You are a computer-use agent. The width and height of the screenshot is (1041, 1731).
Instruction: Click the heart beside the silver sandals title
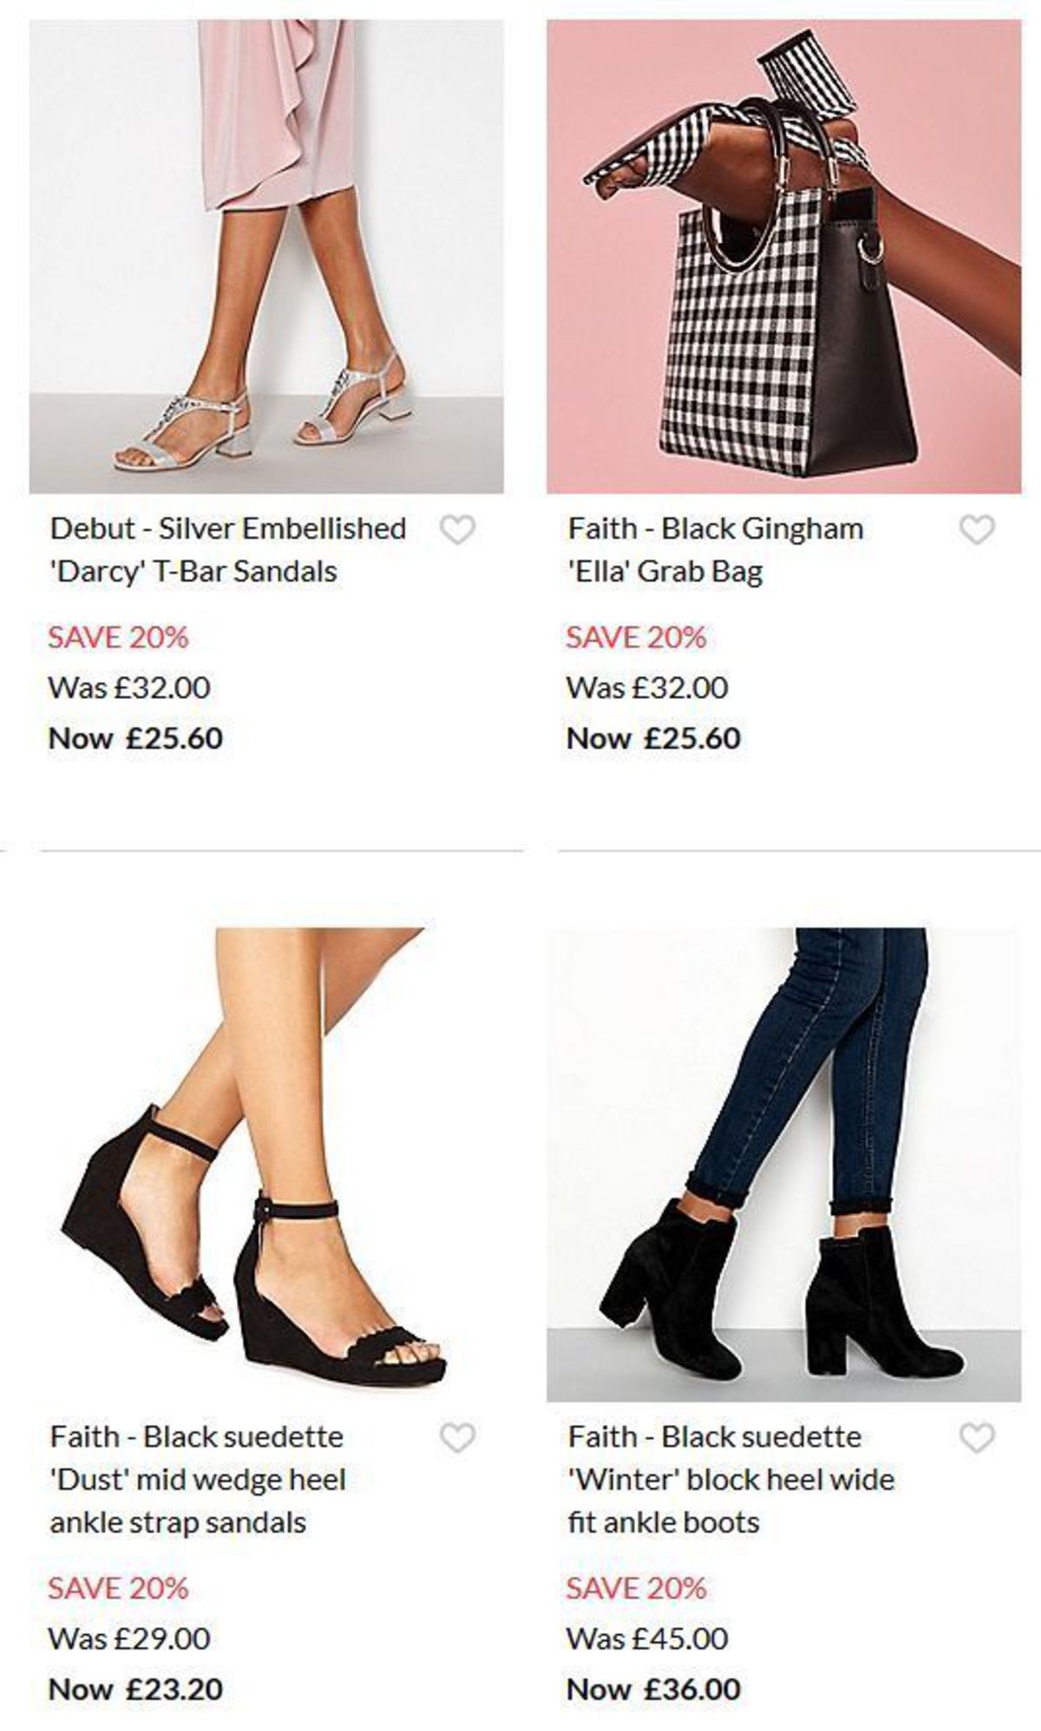coord(463,527)
